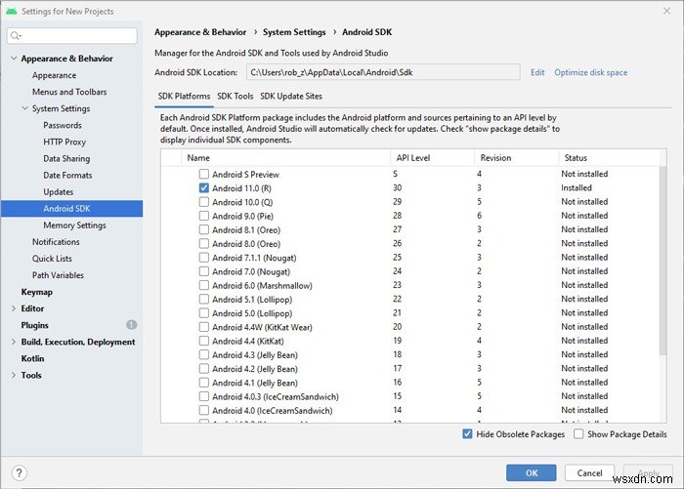Collapse the System Settings tree node
Screen dimensions: 684x489
tap(24, 108)
